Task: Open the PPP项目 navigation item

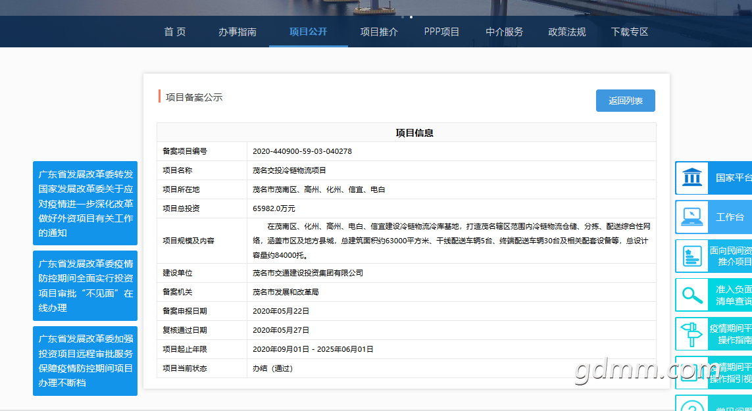Action: click(441, 32)
